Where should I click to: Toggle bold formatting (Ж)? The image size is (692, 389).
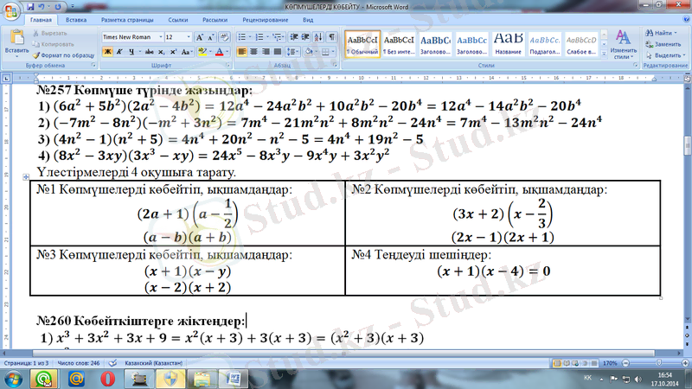107,52
